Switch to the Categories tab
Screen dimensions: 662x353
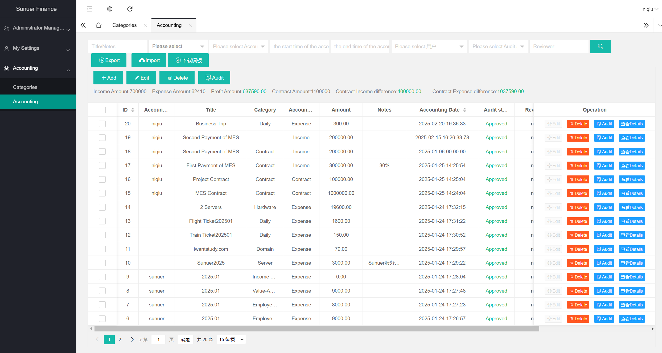pyautogui.click(x=124, y=25)
